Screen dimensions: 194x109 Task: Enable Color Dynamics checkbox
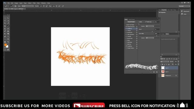pos(126,35)
